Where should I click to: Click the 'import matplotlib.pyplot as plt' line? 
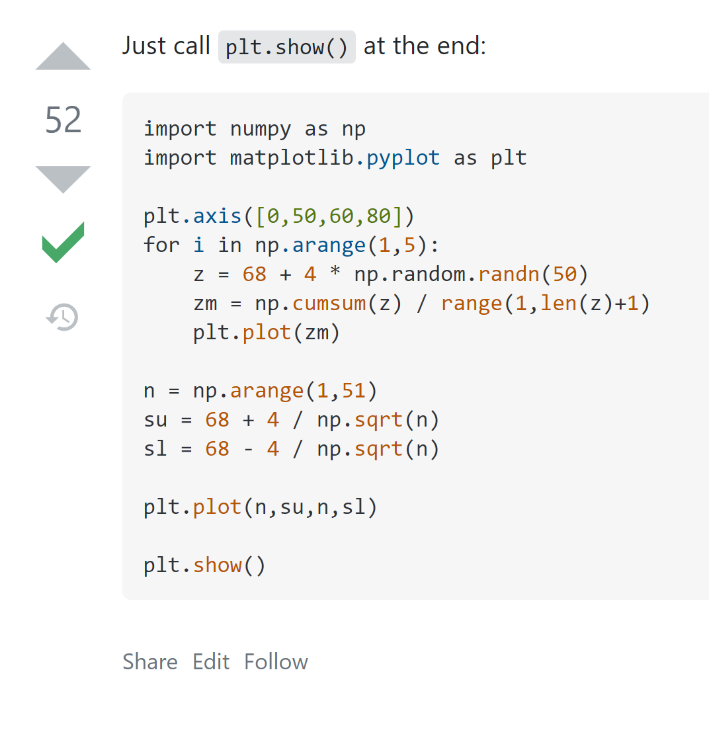point(335,158)
